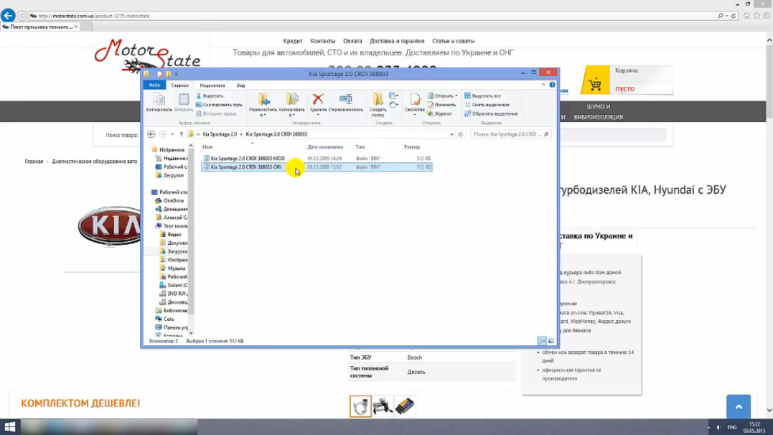Click Обратить выделение in ribbon

coord(491,113)
